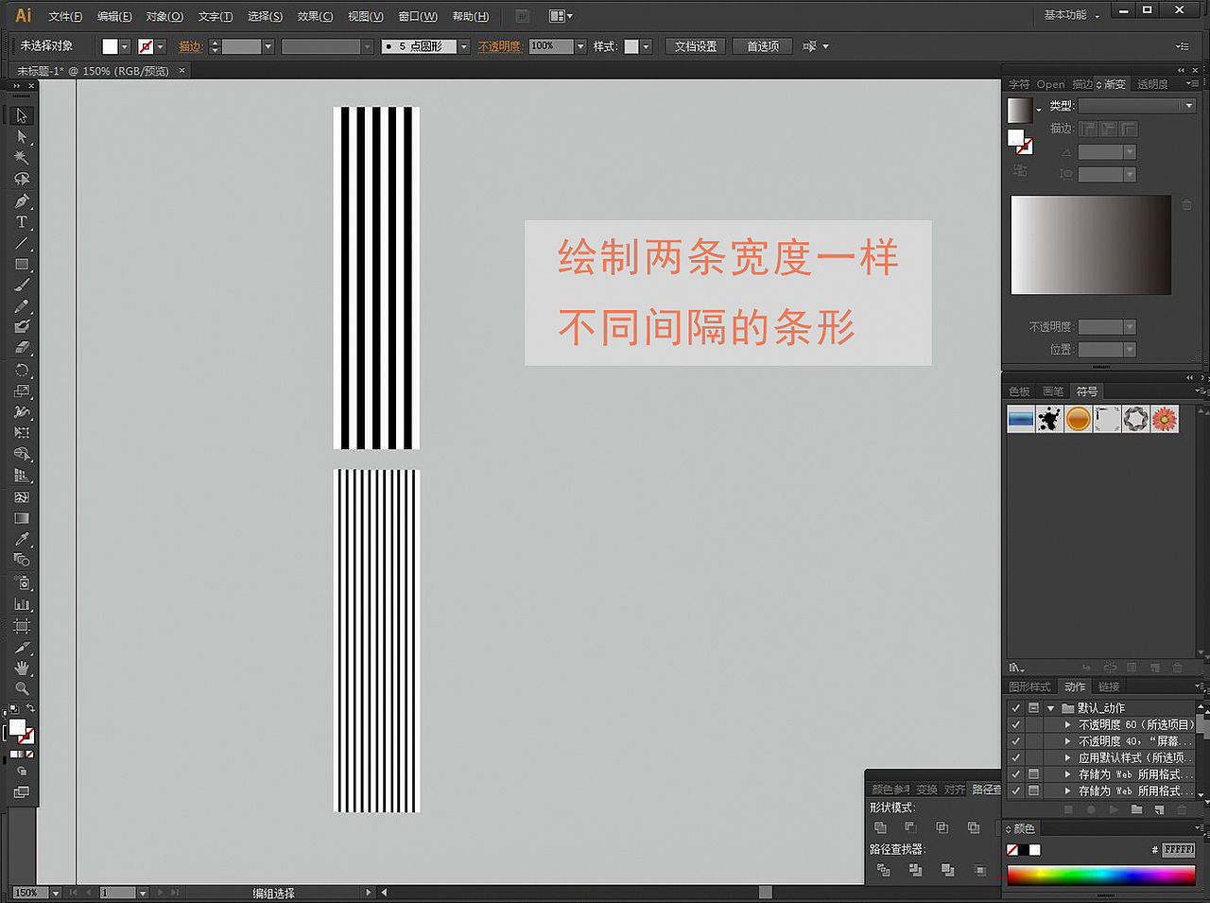Click the Exclude shape mode in Pathfinder panel

click(x=974, y=827)
